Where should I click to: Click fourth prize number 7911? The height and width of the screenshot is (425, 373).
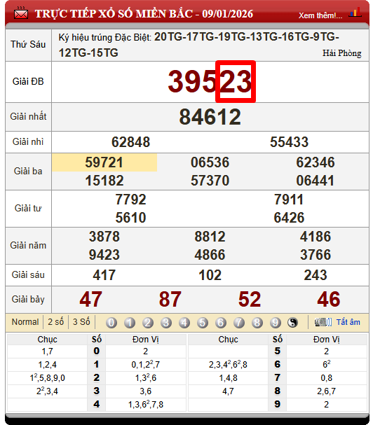tap(289, 200)
